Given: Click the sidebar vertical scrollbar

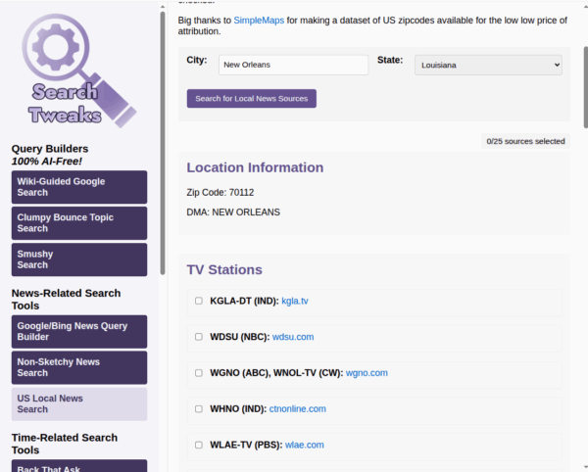Looking at the screenshot, I should coord(163,143).
